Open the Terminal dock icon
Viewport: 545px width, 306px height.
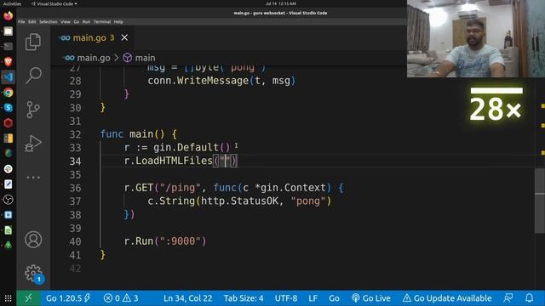[8, 46]
